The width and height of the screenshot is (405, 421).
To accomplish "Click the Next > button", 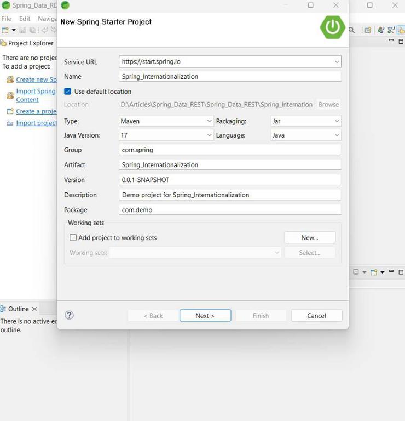I will click(205, 316).
